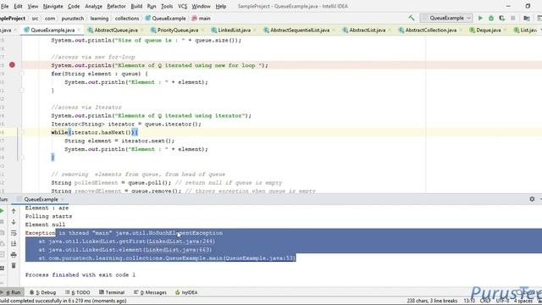Open the Debug tool window button
The width and height of the screenshot is (542, 305).
[43, 292]
